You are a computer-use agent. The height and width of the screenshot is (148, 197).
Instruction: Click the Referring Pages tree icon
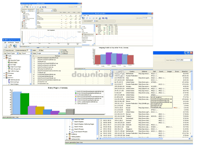pyautogui.click(x=9, y=82)
